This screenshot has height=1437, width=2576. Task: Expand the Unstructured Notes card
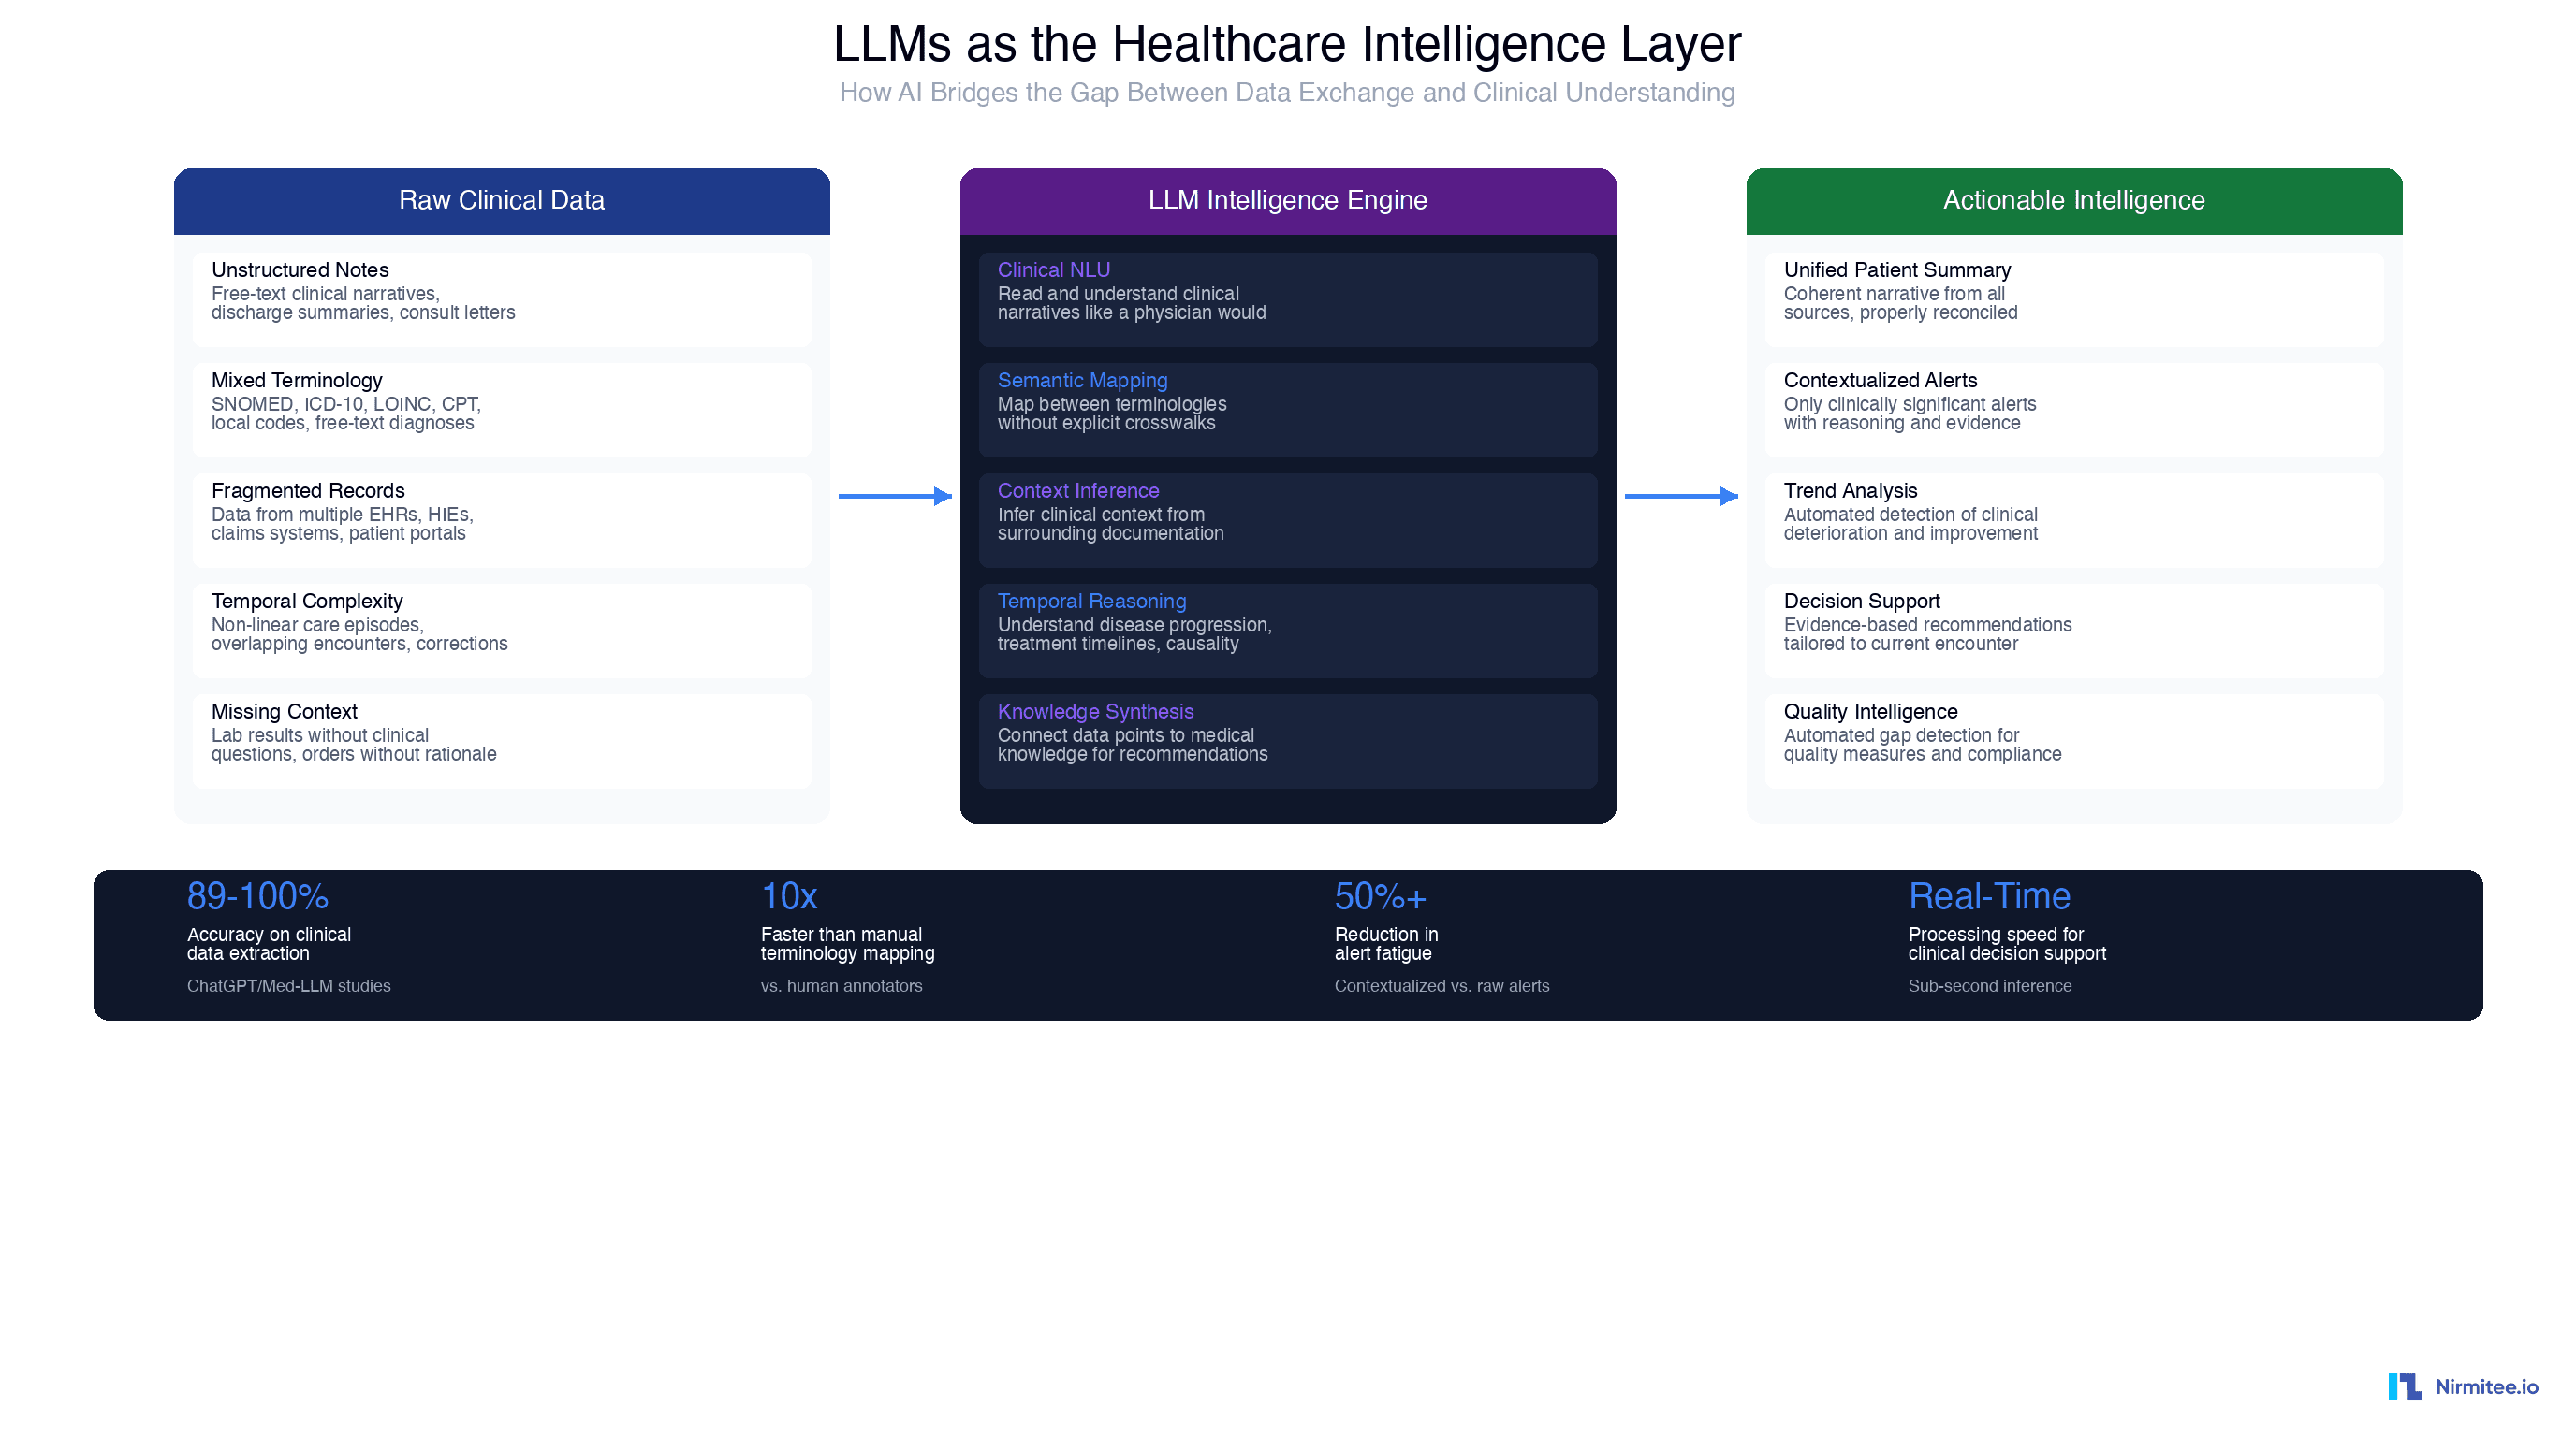502,298
